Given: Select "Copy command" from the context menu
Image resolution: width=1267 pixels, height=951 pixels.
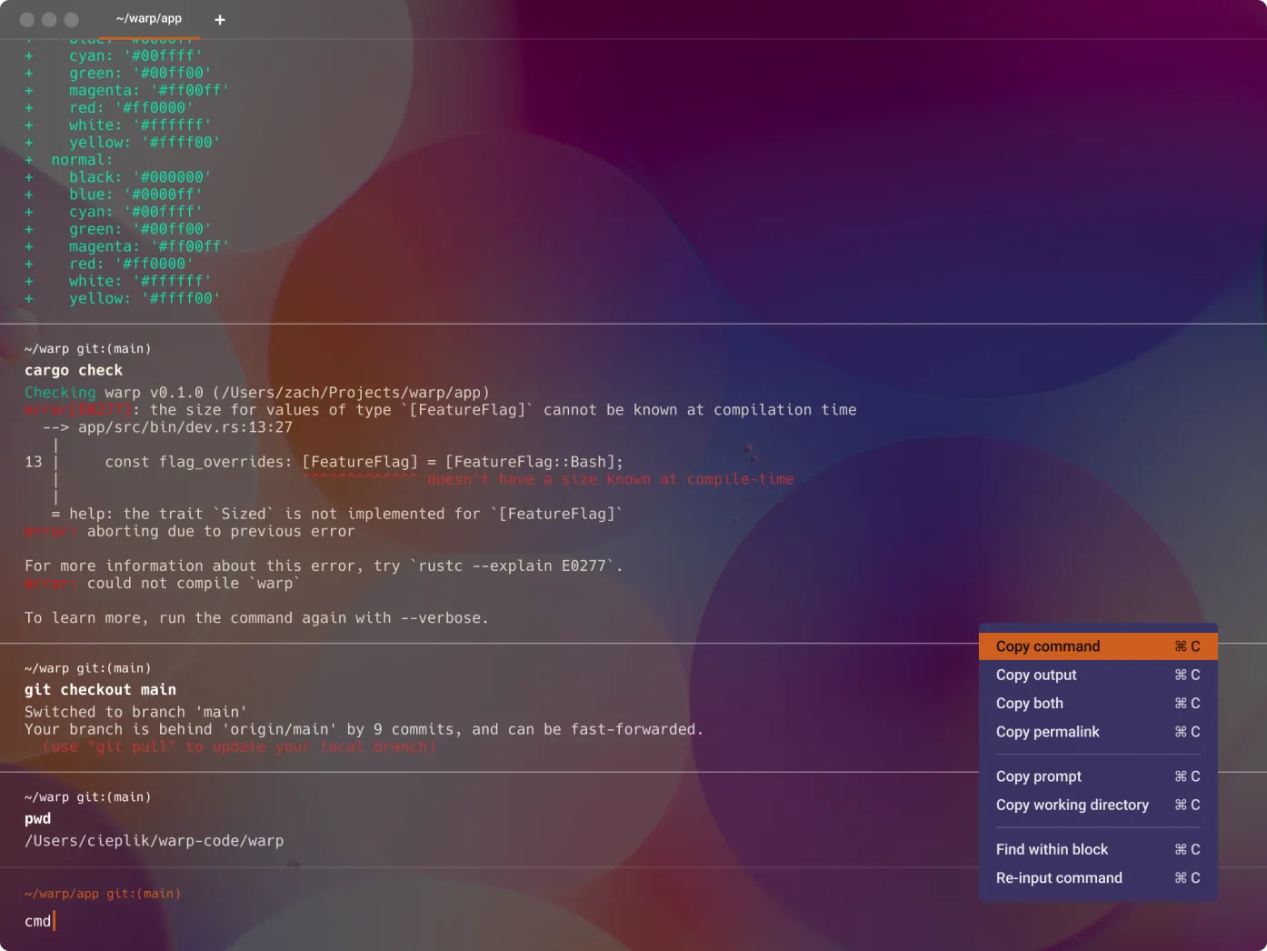Looking at the screenshot, I should coord(1047,646).
